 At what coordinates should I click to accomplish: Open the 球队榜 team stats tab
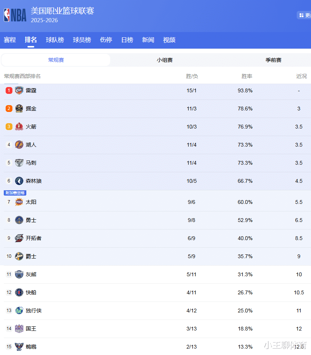[x=55, y=40]
